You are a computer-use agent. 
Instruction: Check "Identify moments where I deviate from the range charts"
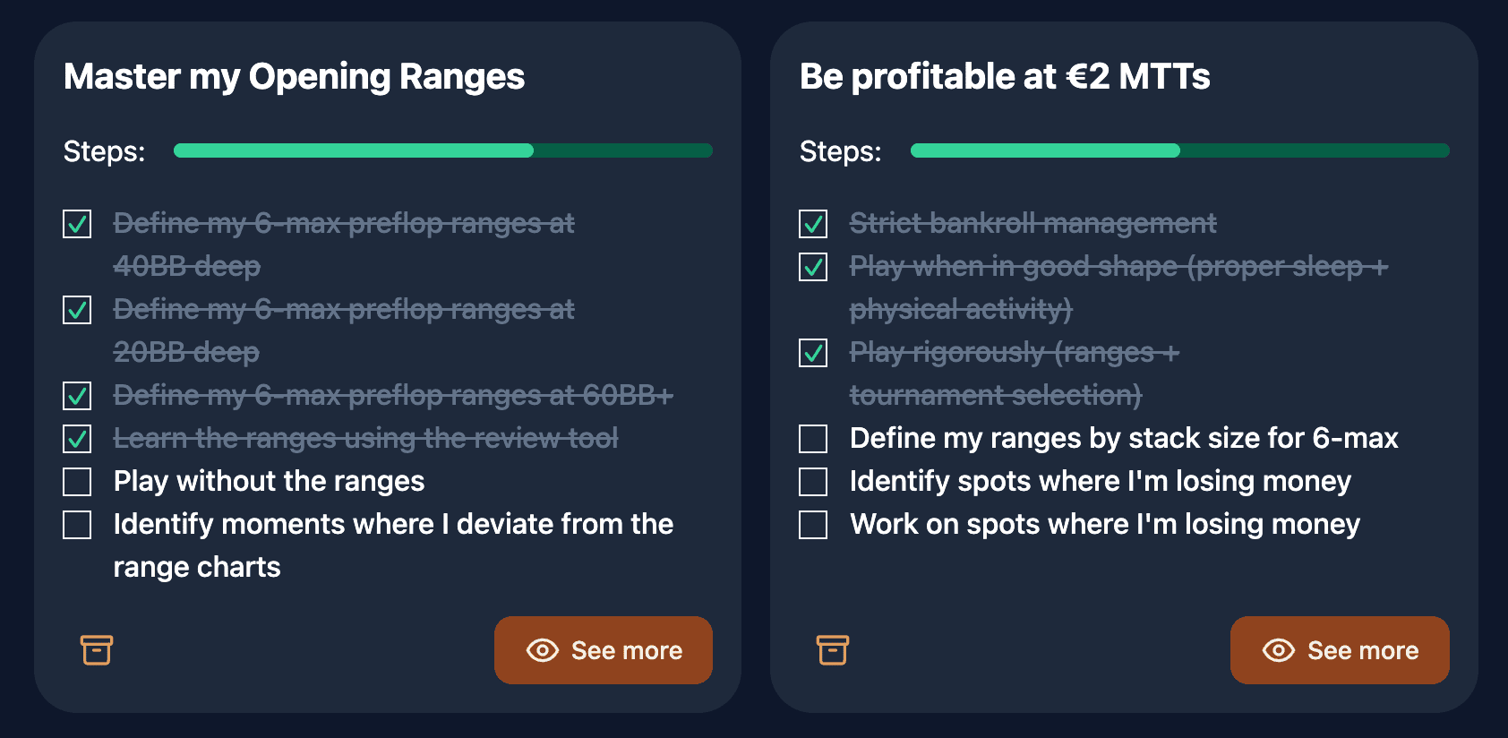tap(77, 525)
